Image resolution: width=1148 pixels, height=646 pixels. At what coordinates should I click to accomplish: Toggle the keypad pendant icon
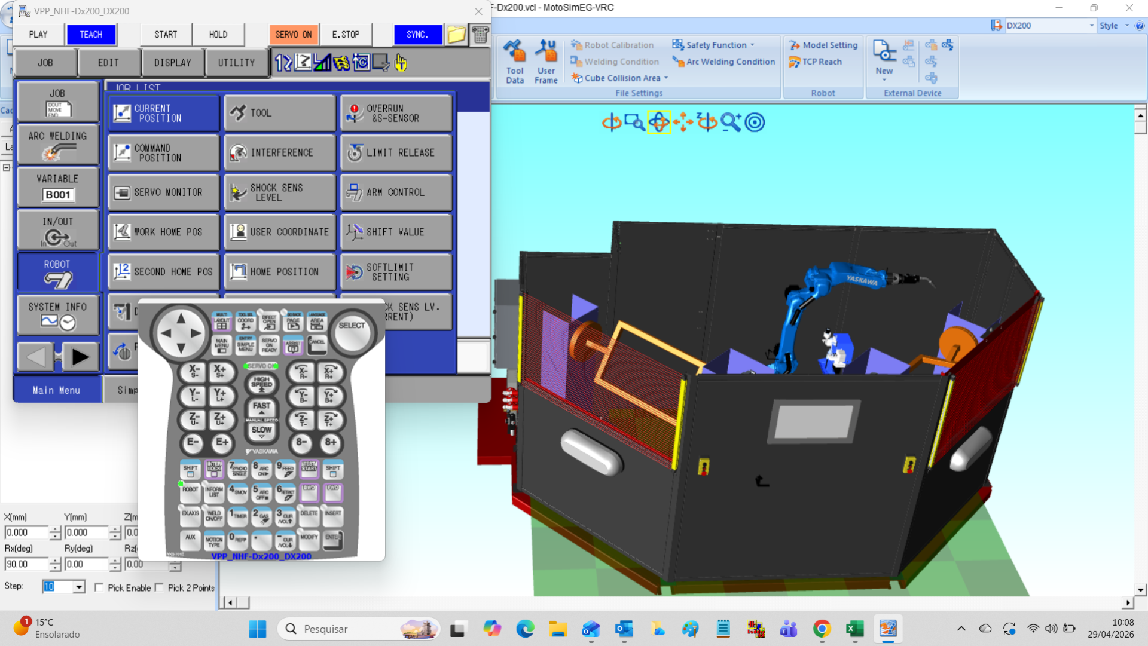point(480,35)
